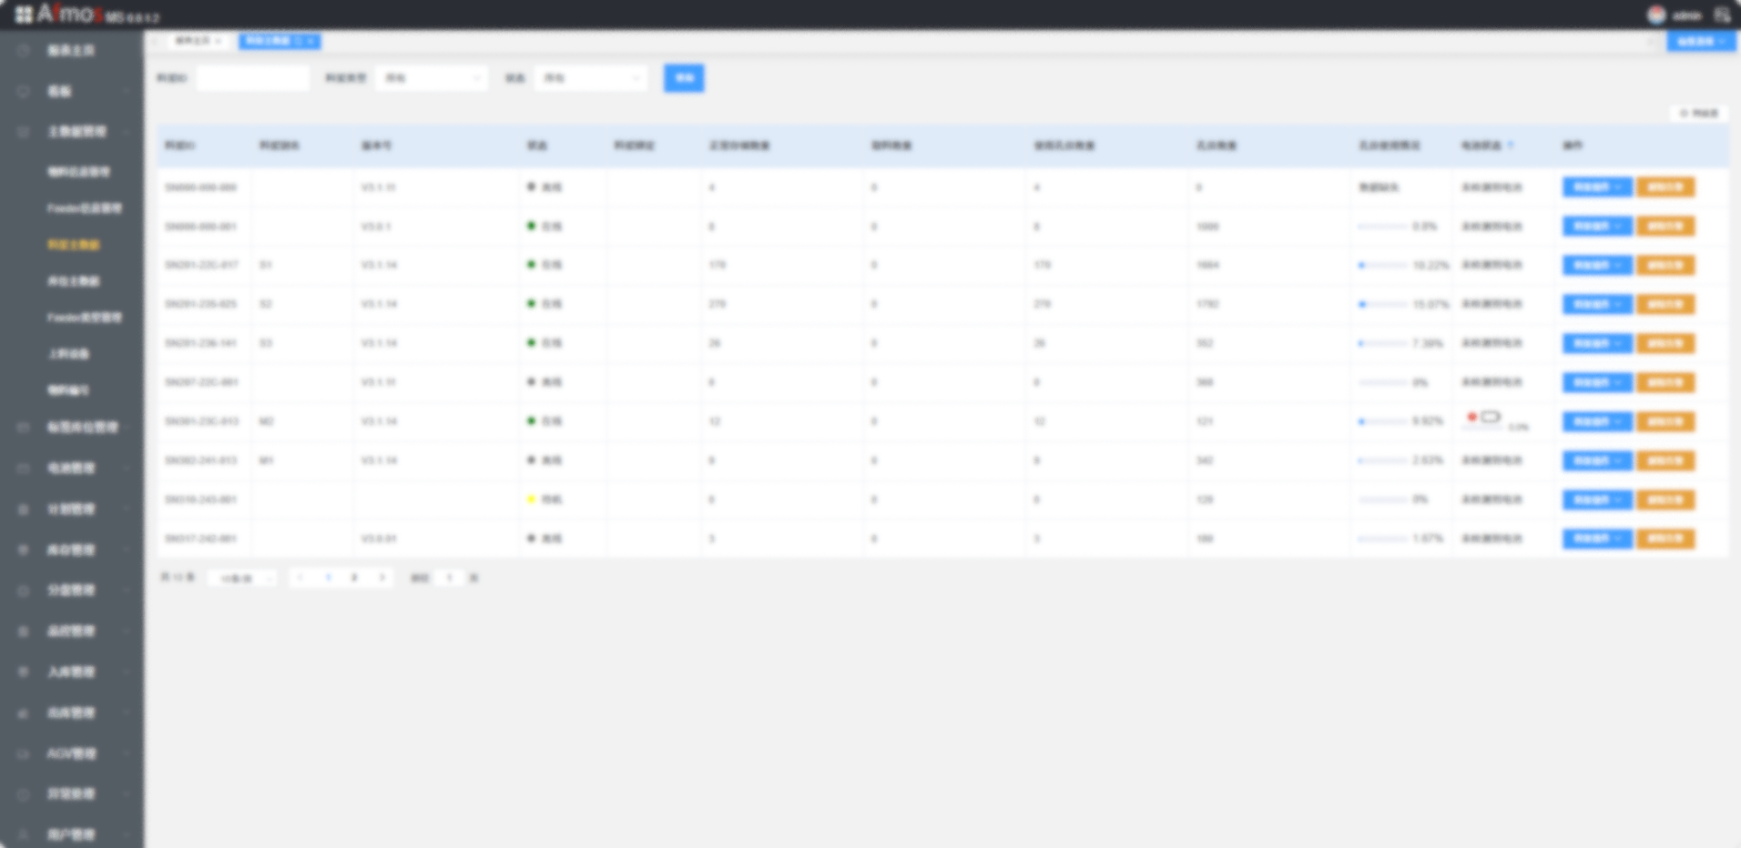The height and width of the screenshot is (848, 1741).
Task: Go to next page with pagination arrow
Action: coord(382,578)
